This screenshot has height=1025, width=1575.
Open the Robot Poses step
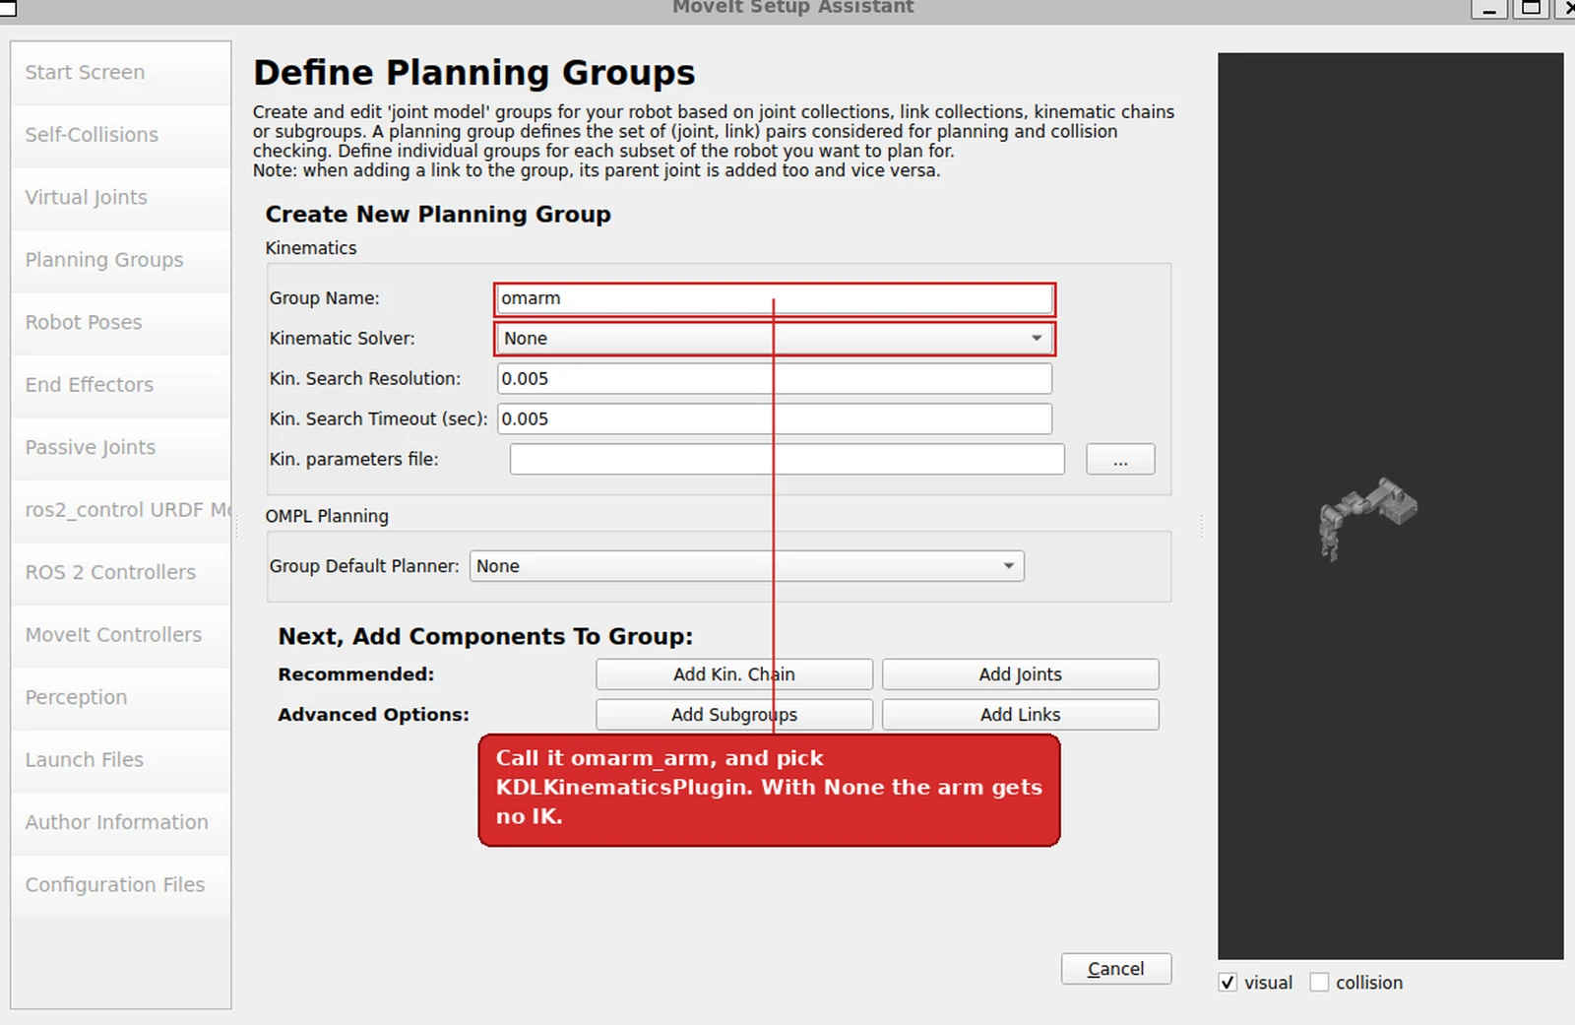click(x=121, y=323)
